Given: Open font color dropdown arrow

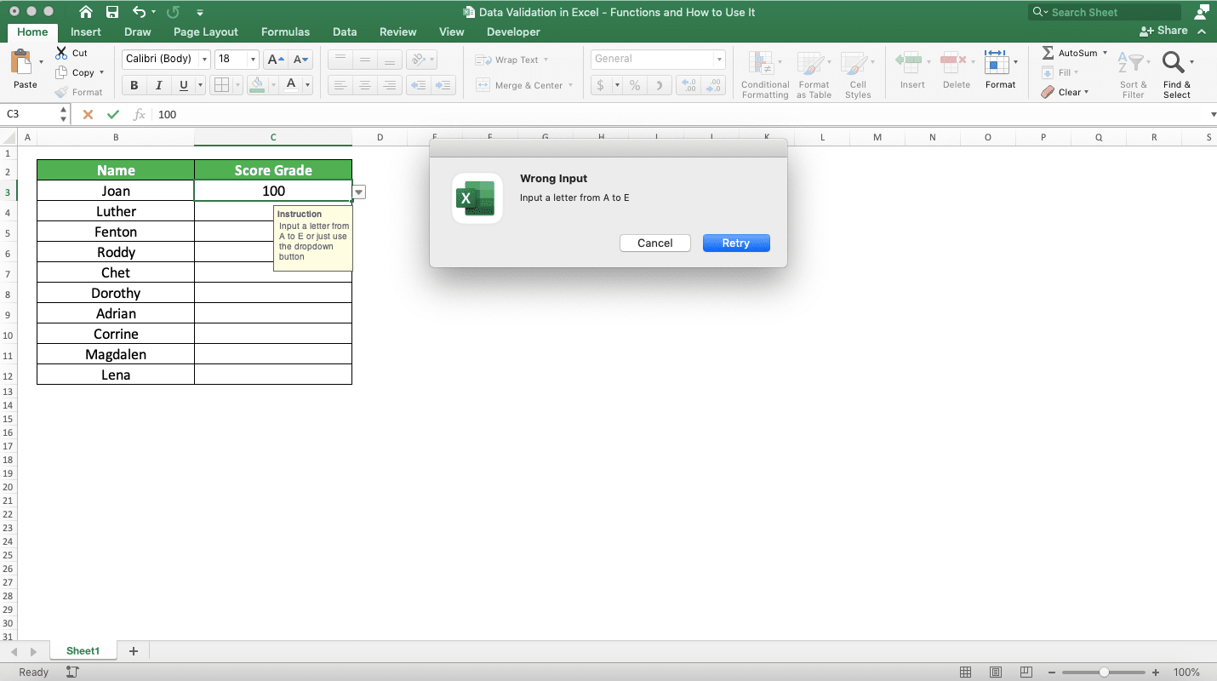Looking at the screenshot, I should [x=307, y=85].
